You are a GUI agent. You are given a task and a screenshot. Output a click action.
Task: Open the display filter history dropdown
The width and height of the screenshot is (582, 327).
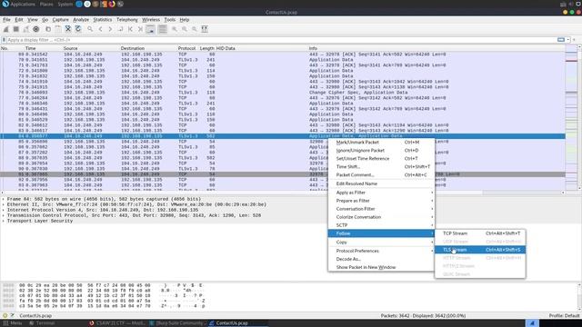[567, 40]
